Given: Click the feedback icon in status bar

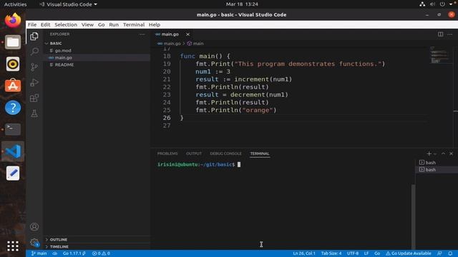Looking at the screenshot, I should [439, 253].
